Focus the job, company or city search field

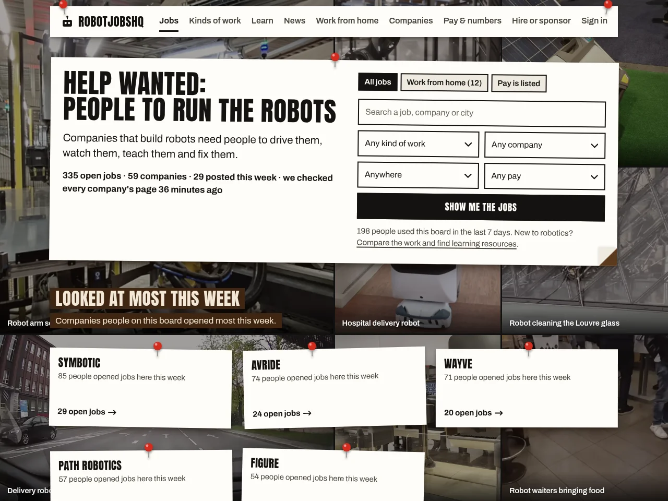(x=482, y=113)
